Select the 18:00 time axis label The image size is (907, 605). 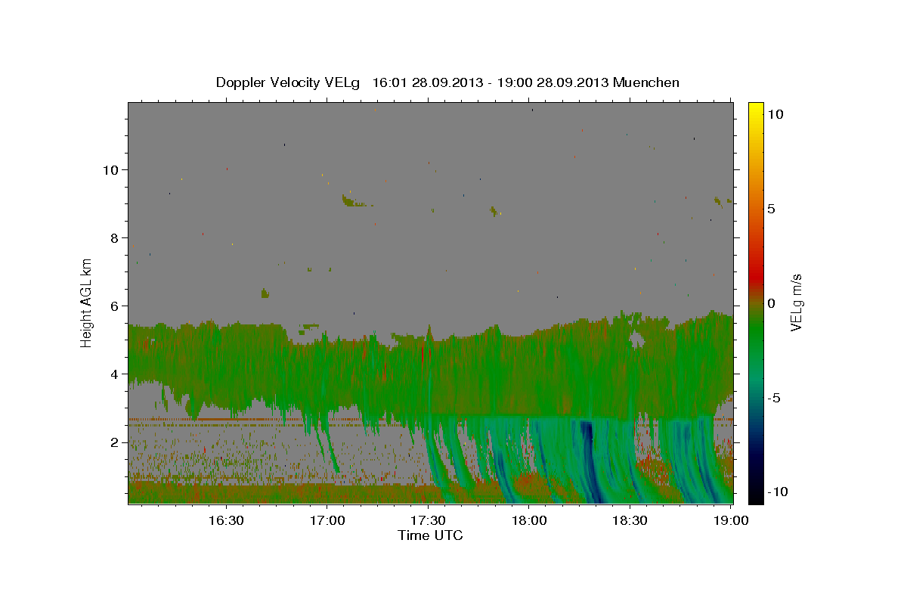[528, 520]
